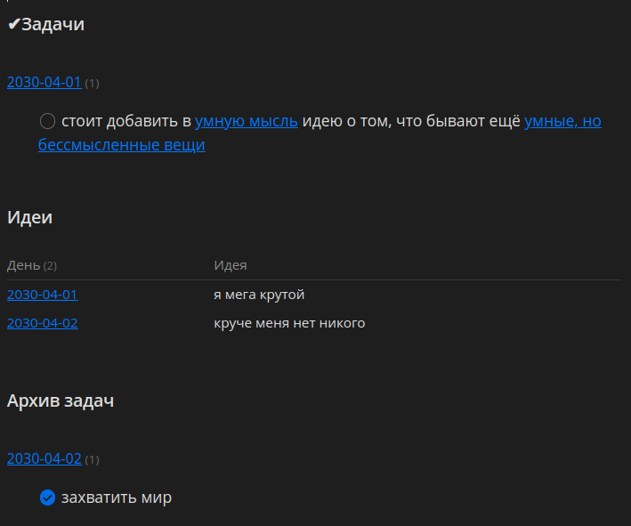Click the 'круче меня нет никого' cell
The width and height of the screenshot is (631, 526).
click(x=289, y=323)
